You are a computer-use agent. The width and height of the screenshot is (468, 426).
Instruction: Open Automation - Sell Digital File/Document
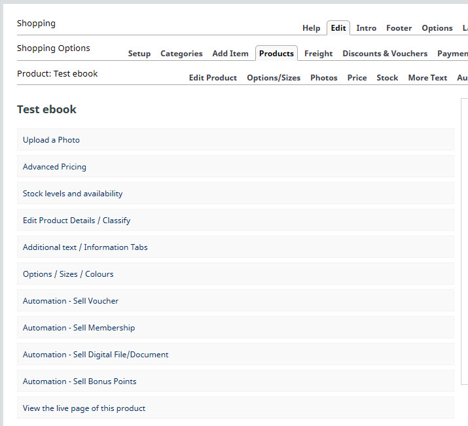click(96, 355)
